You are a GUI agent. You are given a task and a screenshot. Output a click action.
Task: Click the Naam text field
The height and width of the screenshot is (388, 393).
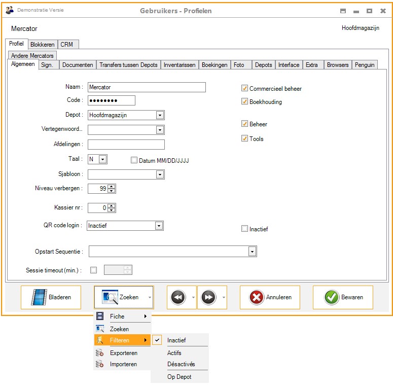point(147,87)
